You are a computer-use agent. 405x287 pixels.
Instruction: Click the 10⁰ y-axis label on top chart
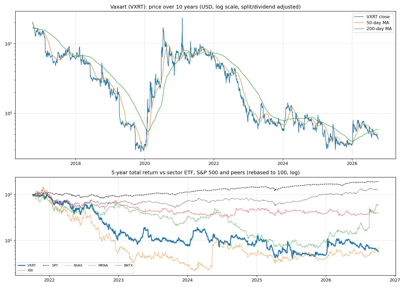point(9,113)
